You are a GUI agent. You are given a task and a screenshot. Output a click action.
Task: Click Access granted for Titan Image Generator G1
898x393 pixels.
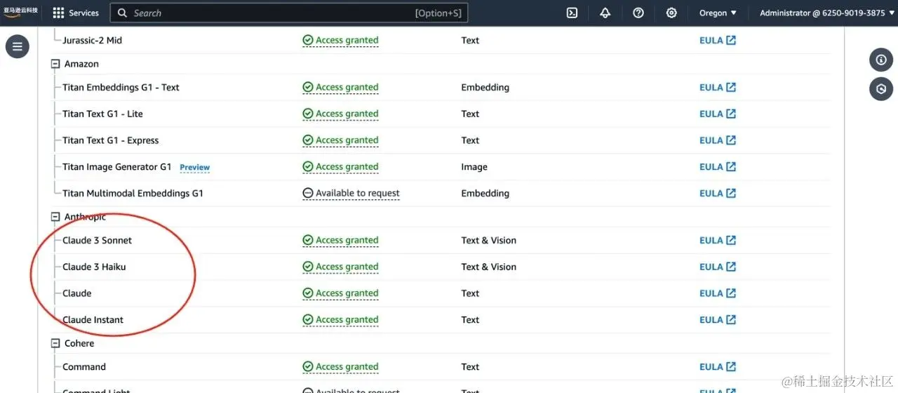pyautogui.click(x=341, y=167)
